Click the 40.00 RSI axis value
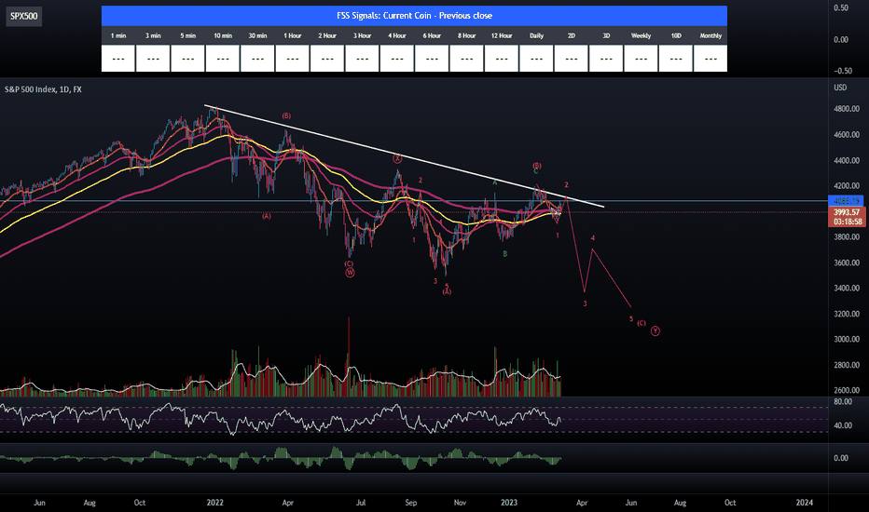This screenshot has height=512, width=869. (842, 425)
